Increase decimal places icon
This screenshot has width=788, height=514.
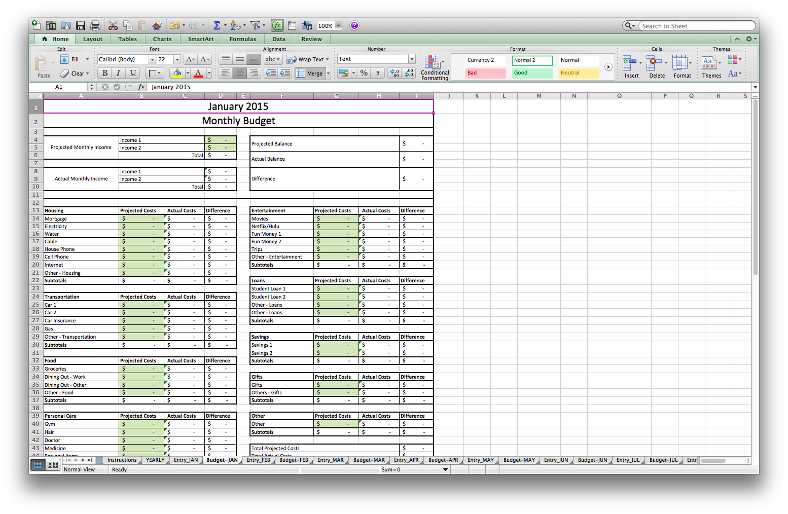click(395, 73)
